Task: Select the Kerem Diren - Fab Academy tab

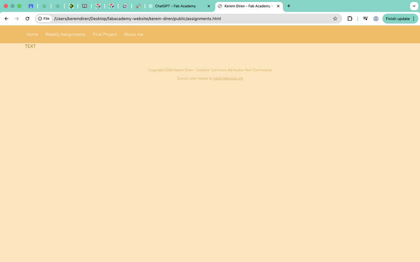Action: (x=247, y=6)
